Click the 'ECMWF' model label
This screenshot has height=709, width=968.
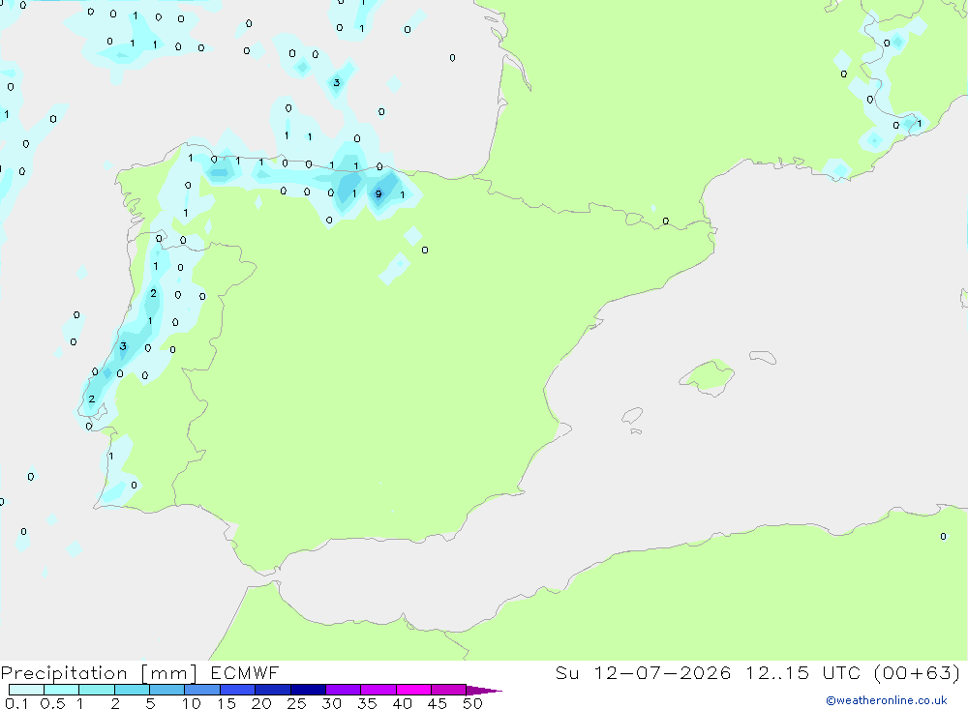click(x=245, y=672)
